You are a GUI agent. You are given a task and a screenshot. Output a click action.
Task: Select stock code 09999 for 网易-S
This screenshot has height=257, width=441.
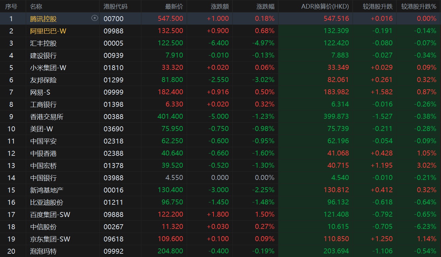pos(113,92)
